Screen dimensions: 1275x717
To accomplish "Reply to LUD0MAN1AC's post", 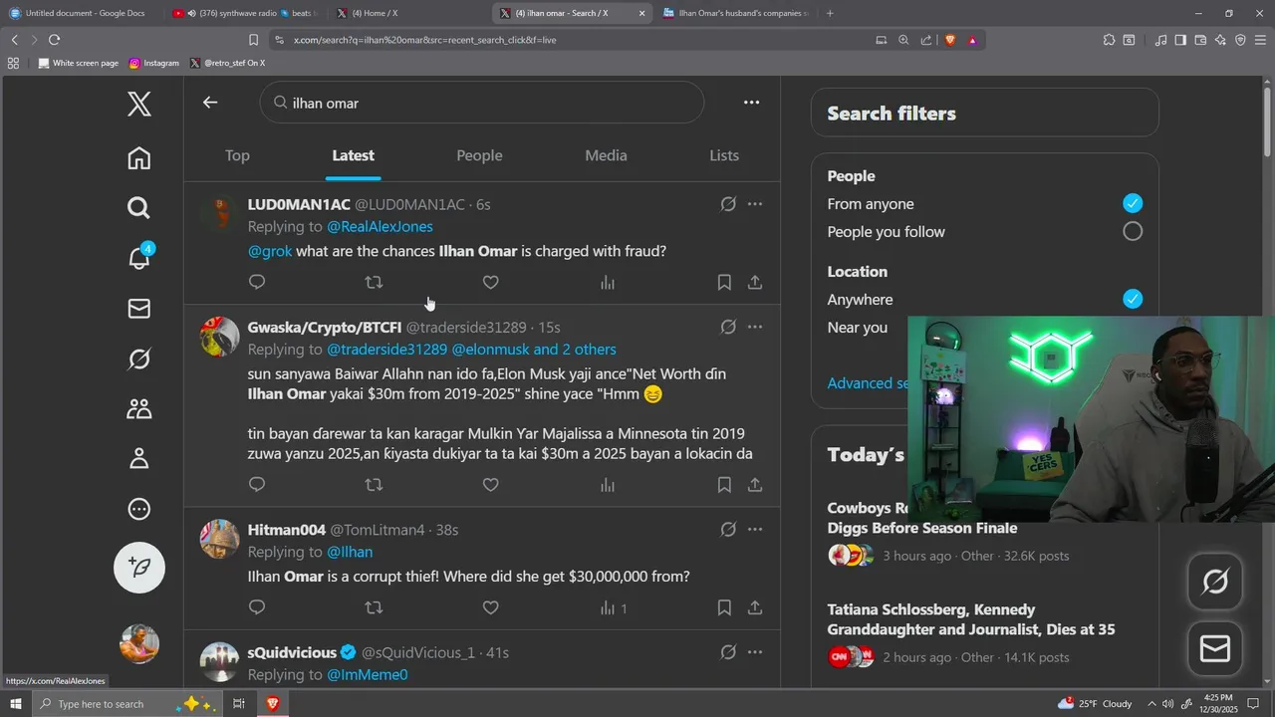I will (257, 283).
